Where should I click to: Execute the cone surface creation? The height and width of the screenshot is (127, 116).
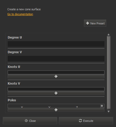coord(86,121)
